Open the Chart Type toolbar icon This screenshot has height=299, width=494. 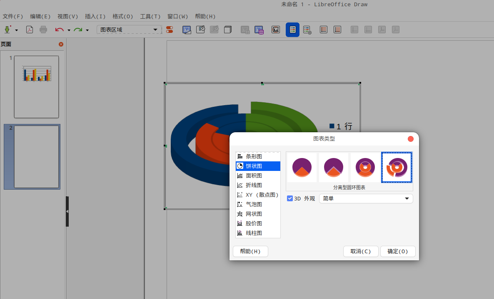coord(187,30)
